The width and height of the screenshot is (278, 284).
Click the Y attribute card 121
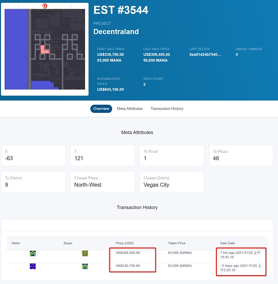[102, 155]
